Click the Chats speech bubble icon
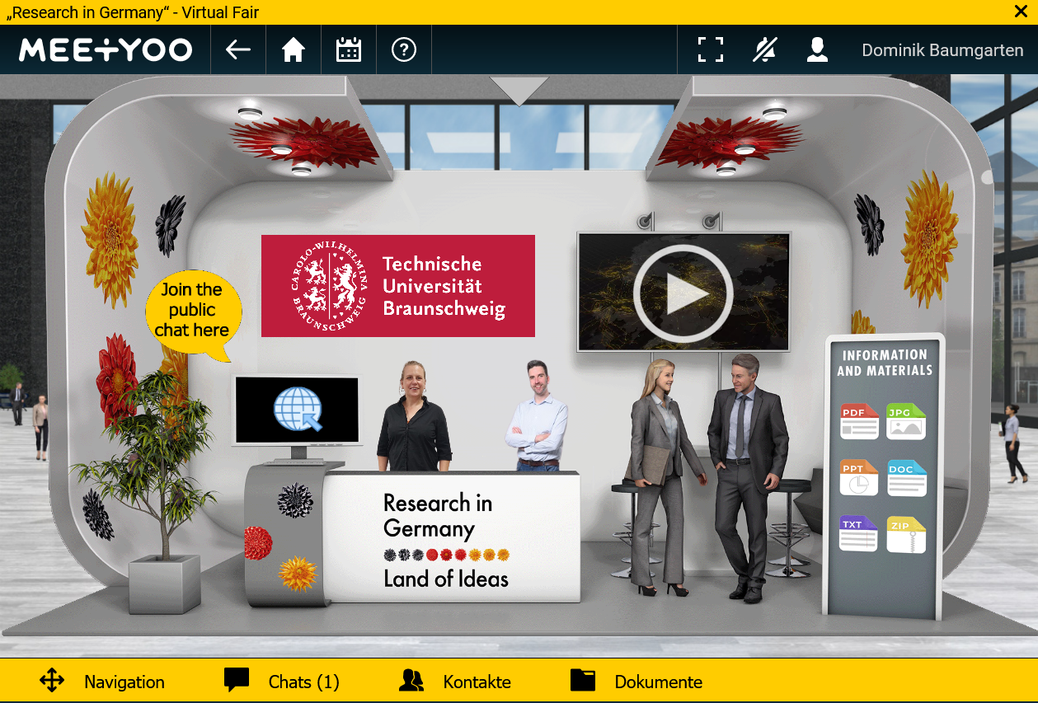This screenshot has width=1038, height=703. click(237, 680)
